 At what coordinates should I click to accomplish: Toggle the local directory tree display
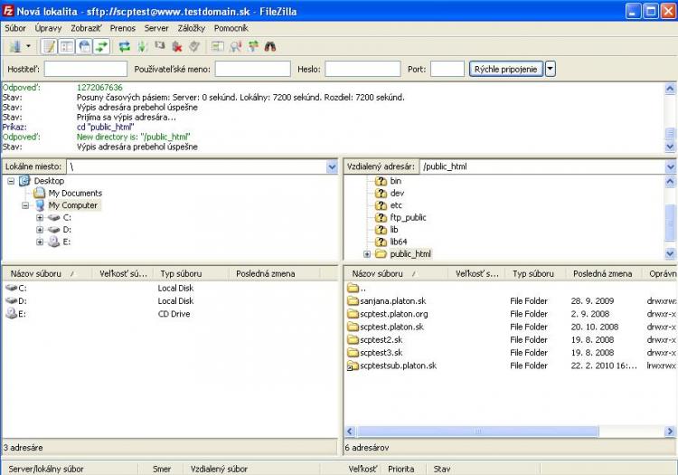pyautogui.click(x=67, y=46)
